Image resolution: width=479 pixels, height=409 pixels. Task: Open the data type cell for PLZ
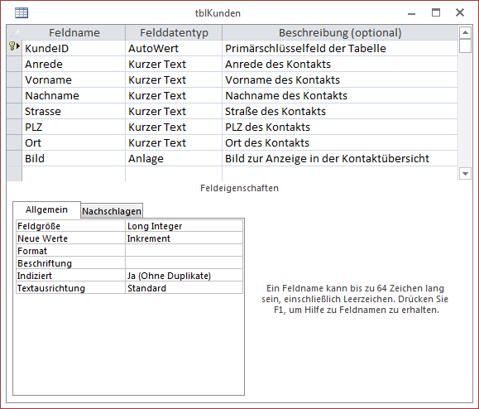(x=174, y=128)
